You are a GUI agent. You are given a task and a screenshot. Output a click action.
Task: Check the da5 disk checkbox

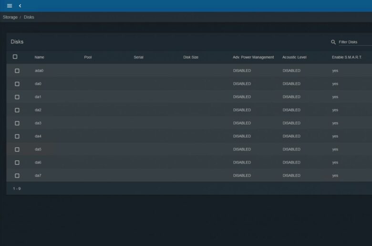[x=17, y=149]
